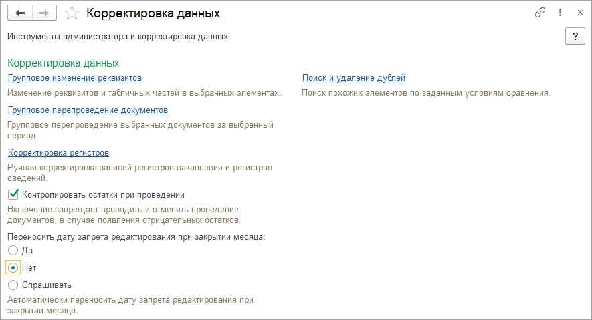Screen dimensions: 592x320
Task: Open the three-dot more actions menu
Action: 561,13
